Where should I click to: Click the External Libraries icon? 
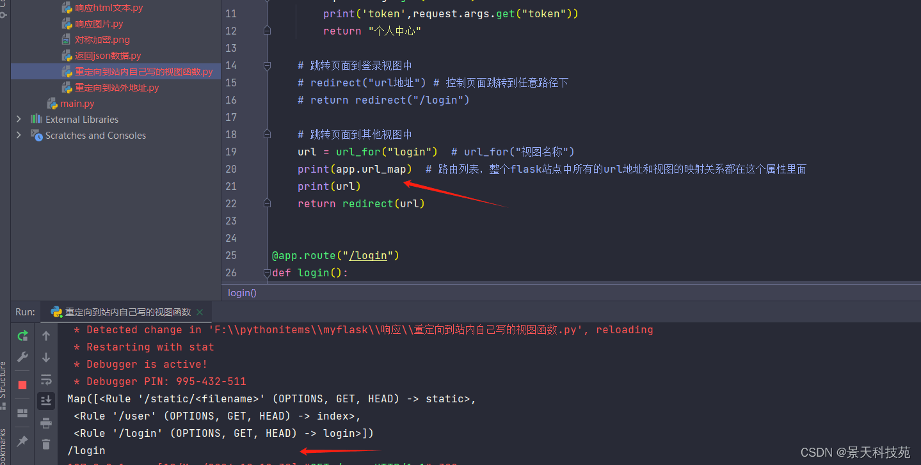coord(36,119)
